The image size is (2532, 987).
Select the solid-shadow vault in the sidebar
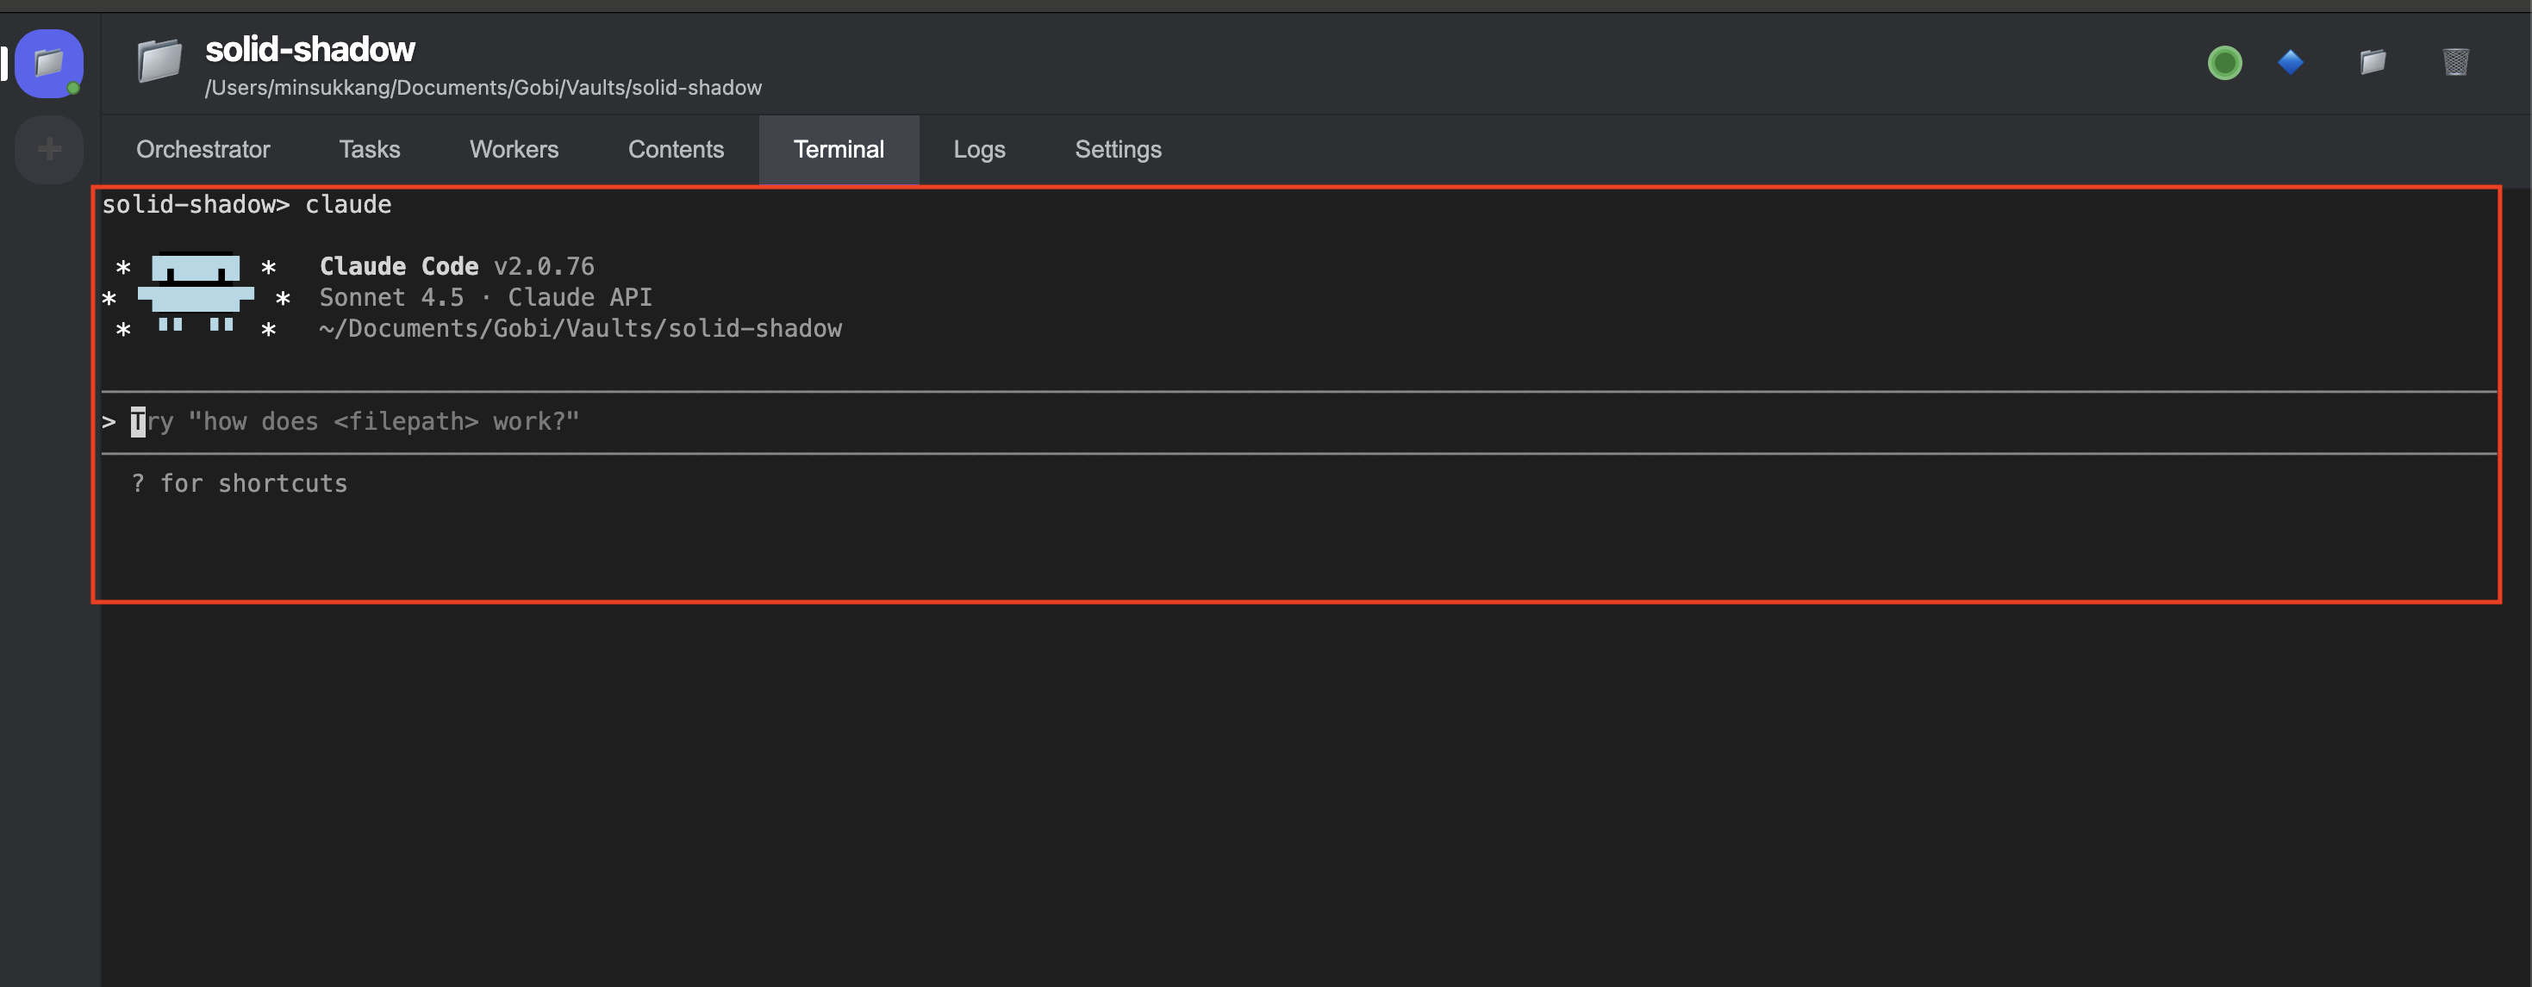coord(49,64)
